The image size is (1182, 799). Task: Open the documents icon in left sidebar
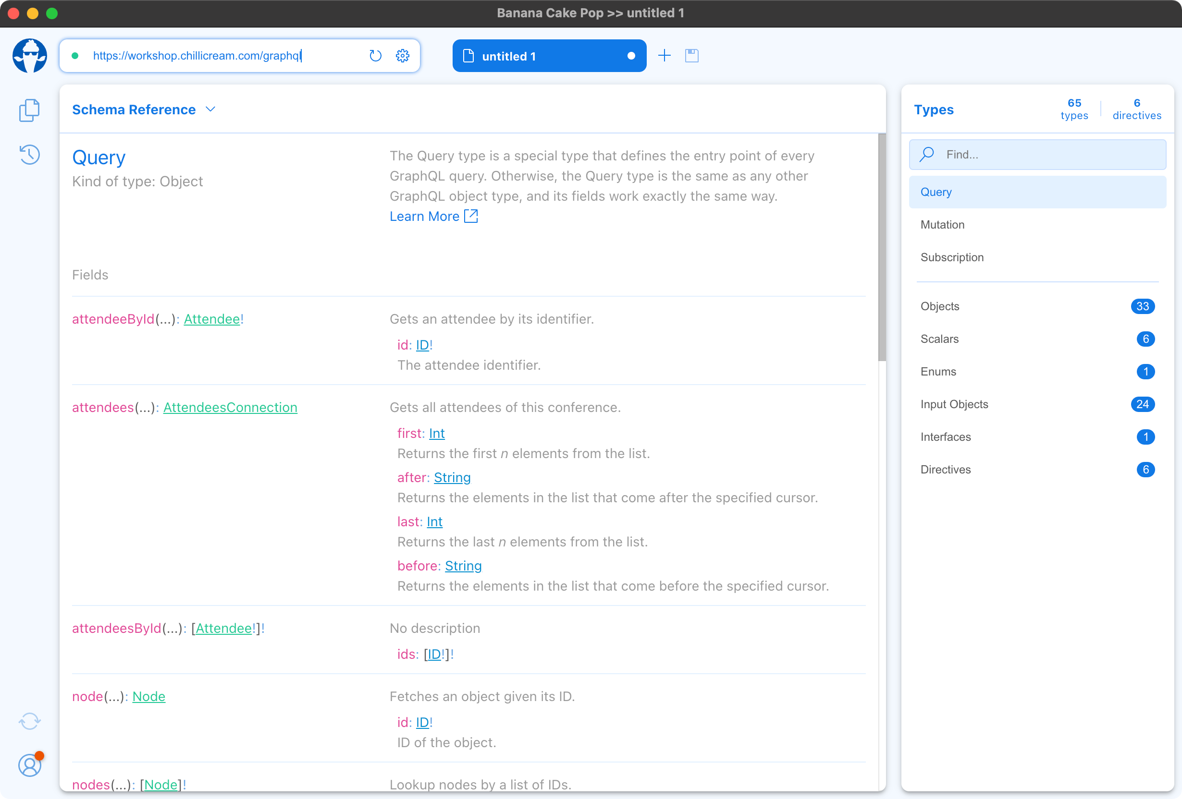point(29,110)
